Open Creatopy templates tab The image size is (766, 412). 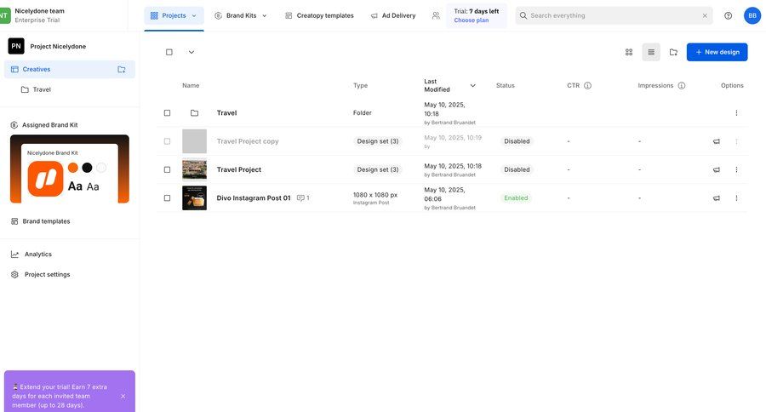pyautogui.click(x=319, y=15)
